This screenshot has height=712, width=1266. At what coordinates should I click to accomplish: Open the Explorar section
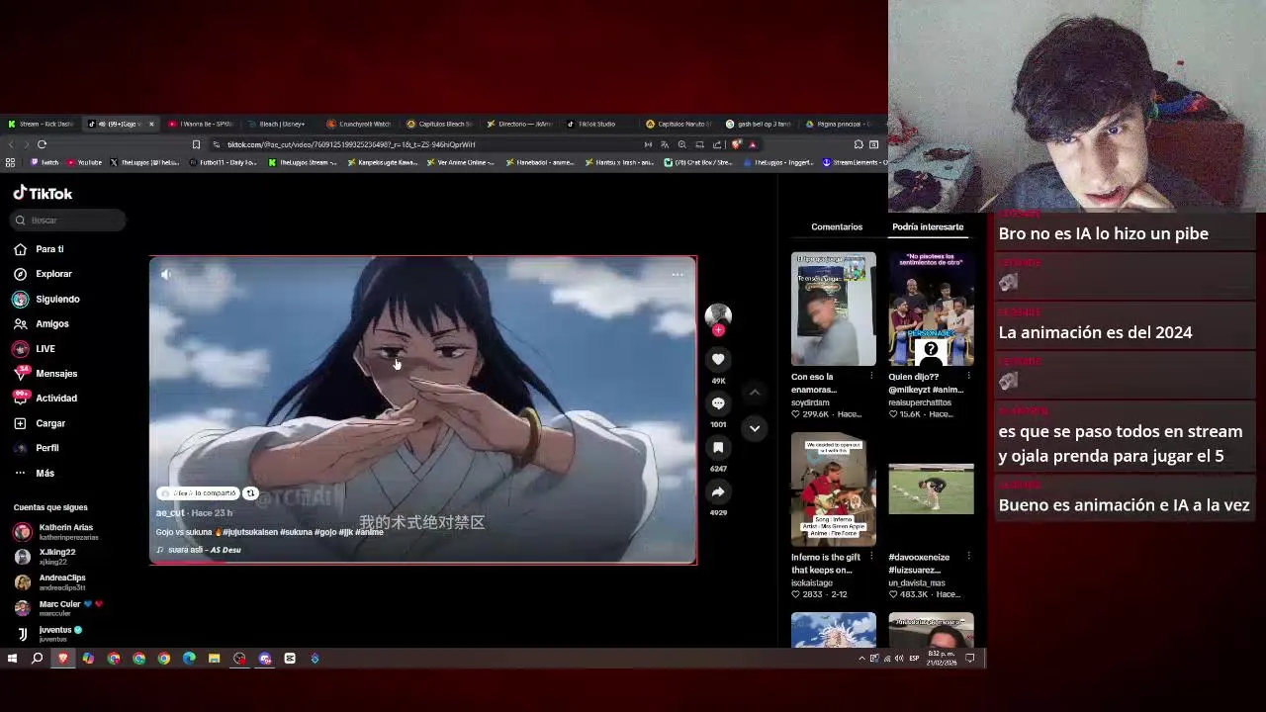pyautogui.click(x=43, y=274)
